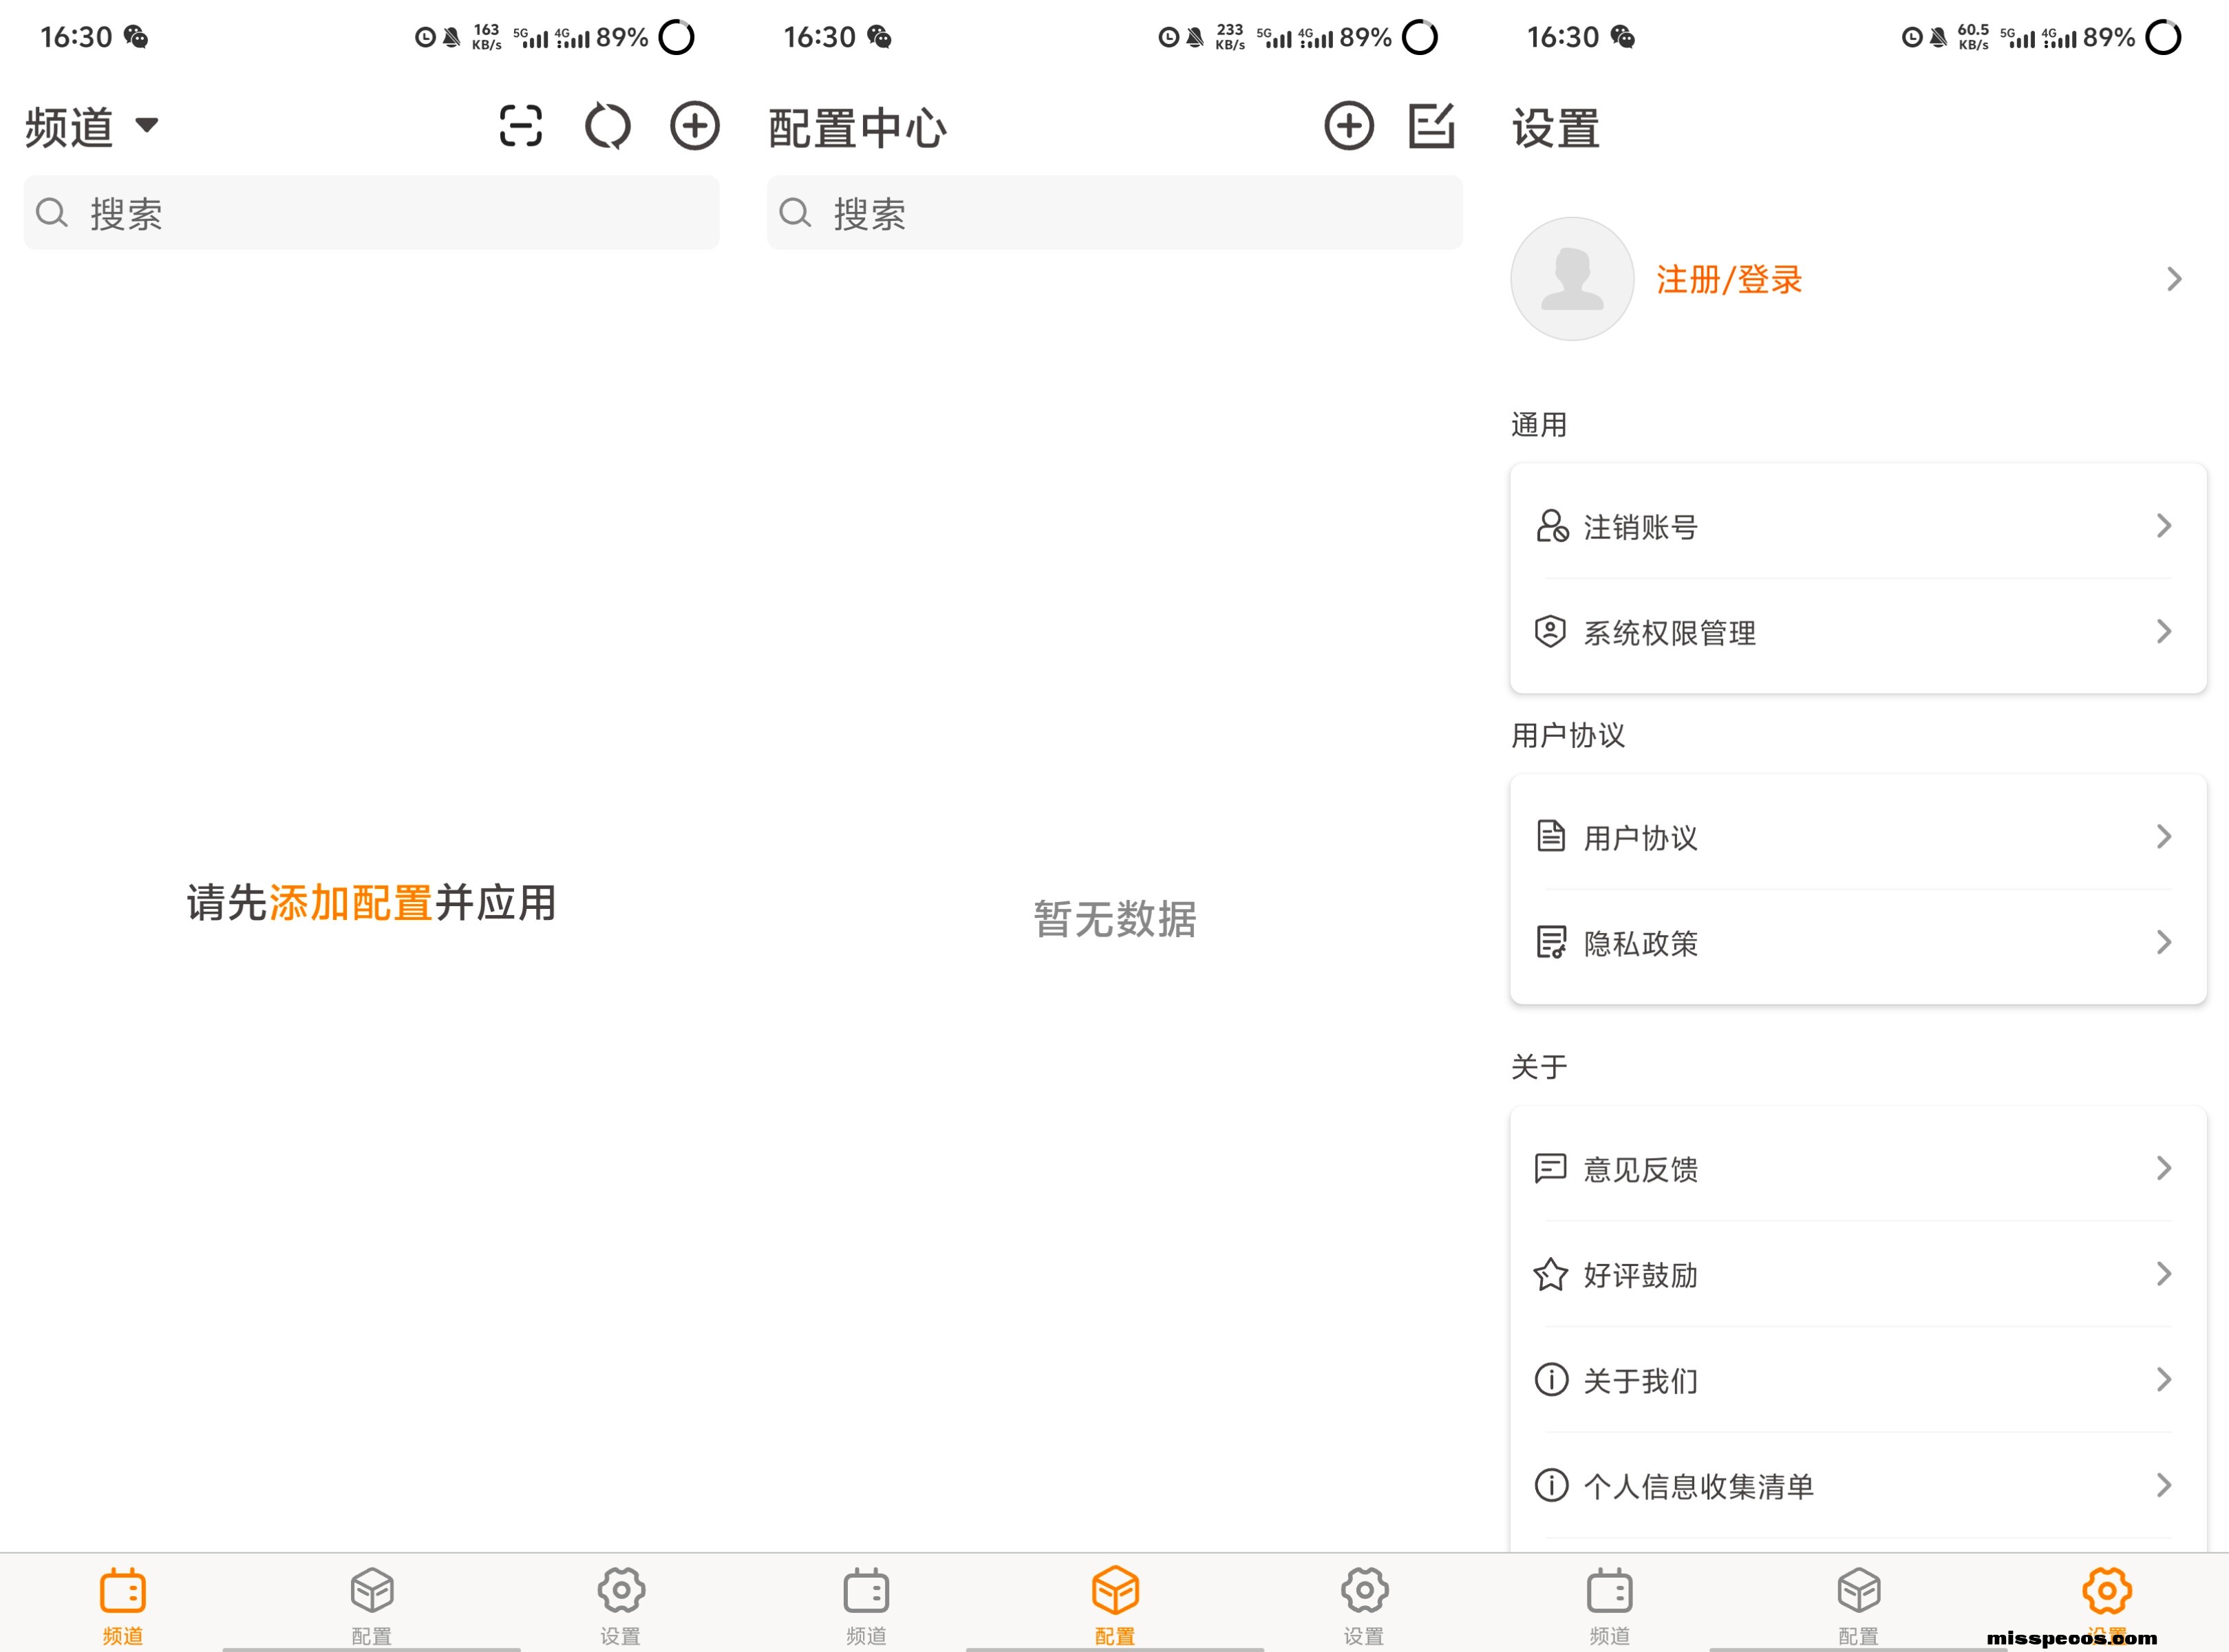Image resolution: width=2229 pixels, height=1652 pixels.
Task: Open the 注册/登录 chevron
Action: pyautogui.click(x=2173, y=279)
